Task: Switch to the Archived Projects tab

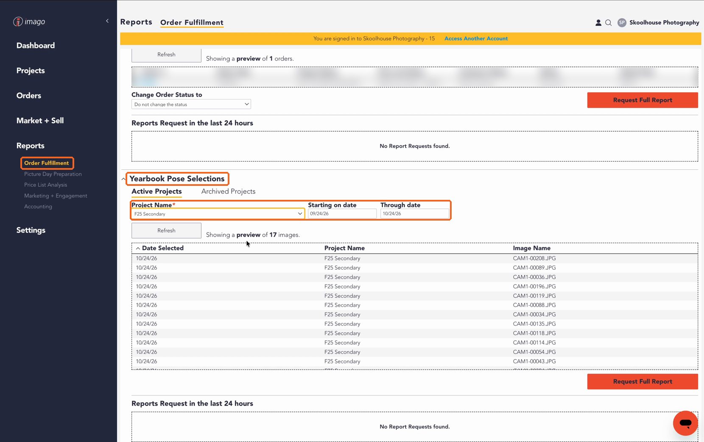Action: tap(228, 191)
